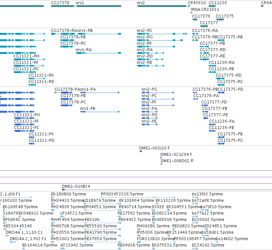Select EST EK180809.5prime
Image resolution: width=272 pixels, height=250 pixels.
coord(53,197)
